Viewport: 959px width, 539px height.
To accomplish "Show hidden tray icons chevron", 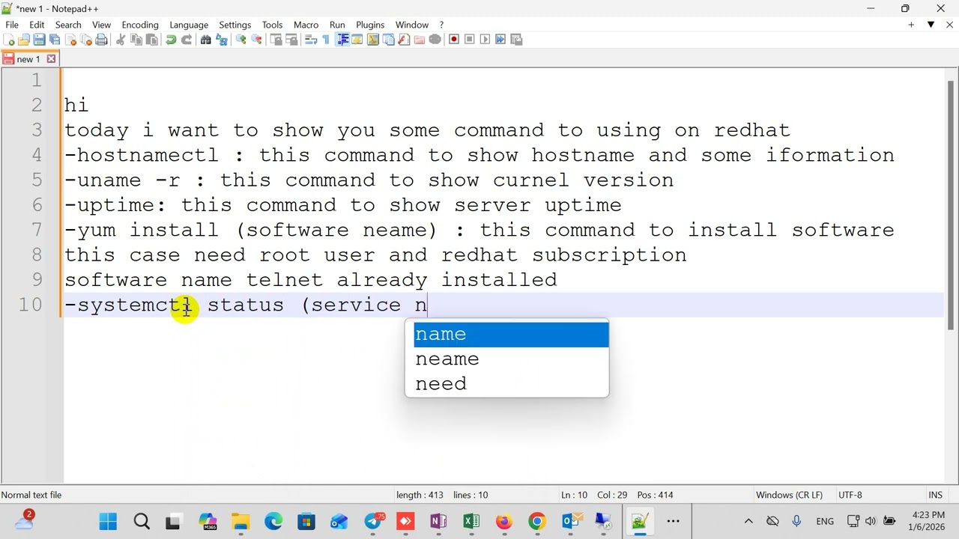I will pos(748,521).
